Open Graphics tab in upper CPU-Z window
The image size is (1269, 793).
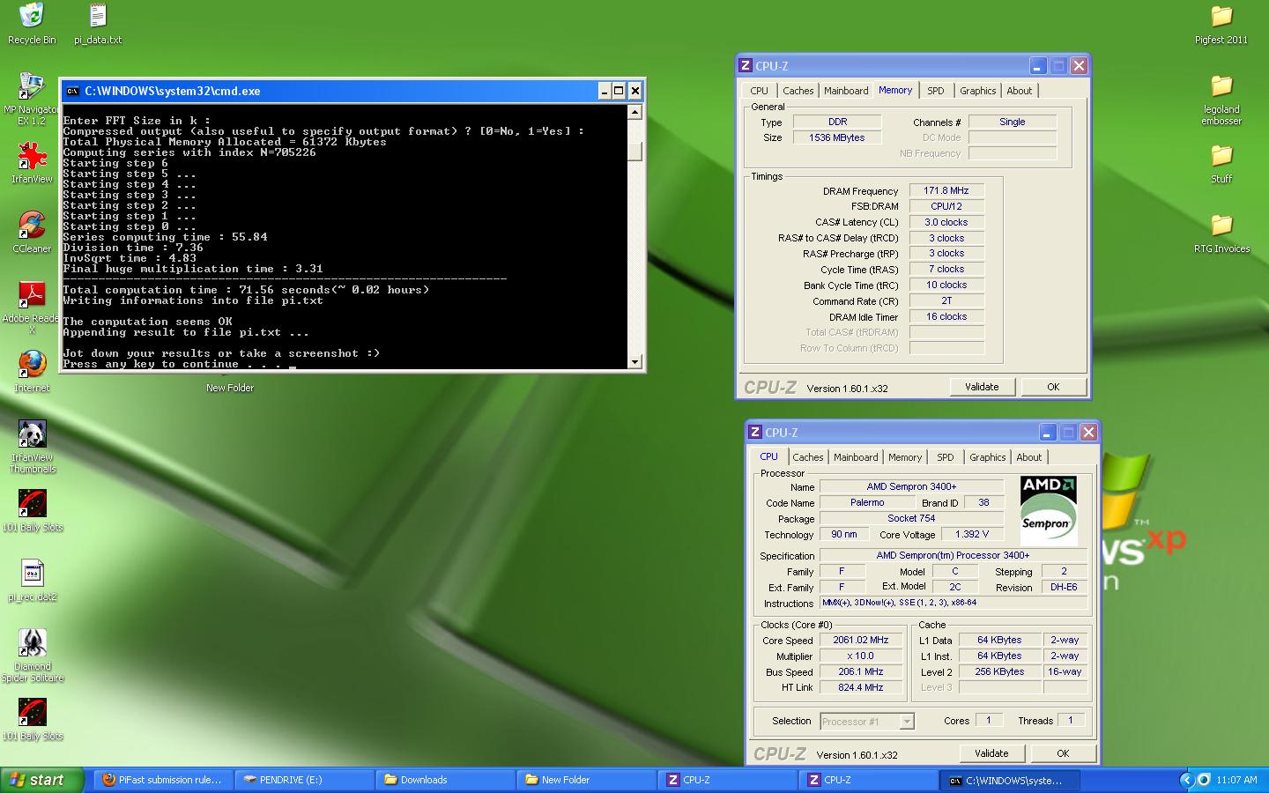point(977,91)
